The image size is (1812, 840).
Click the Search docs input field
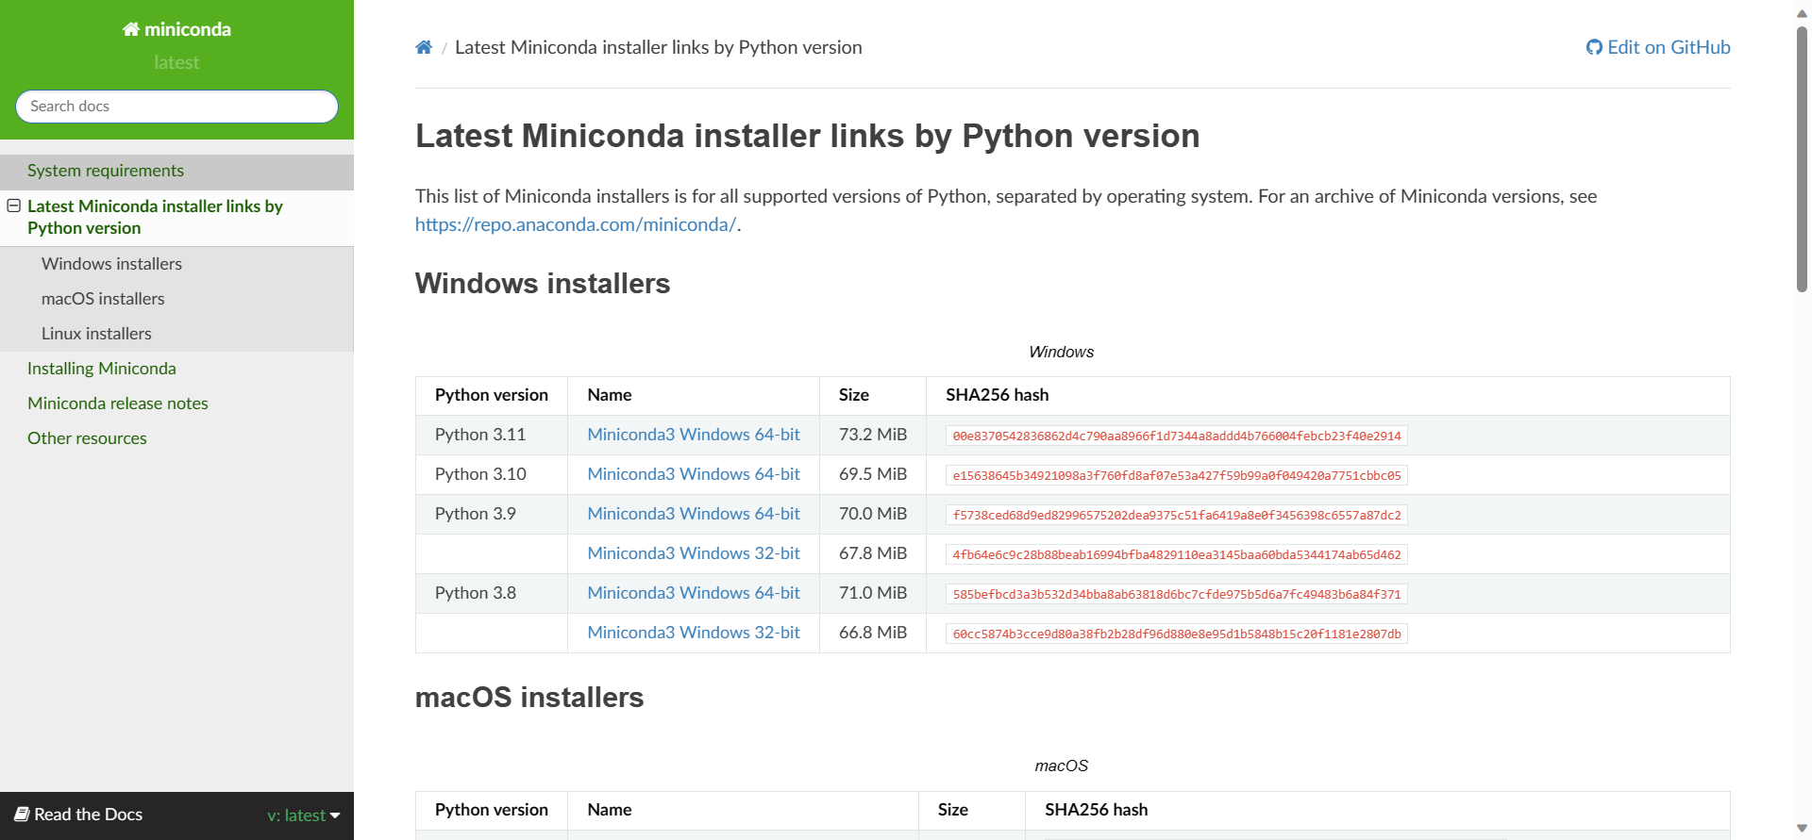pos(177,107)
